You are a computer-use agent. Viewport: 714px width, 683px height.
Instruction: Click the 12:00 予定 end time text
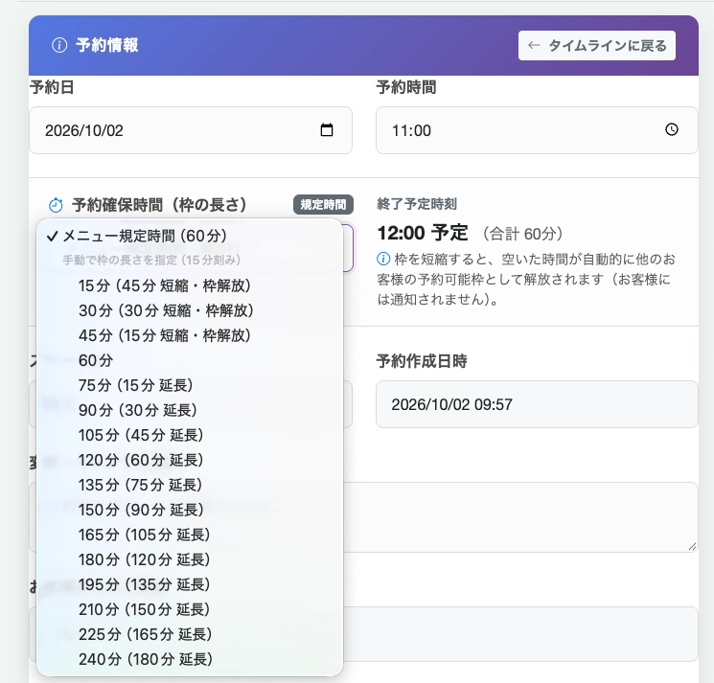click(422, 233)
